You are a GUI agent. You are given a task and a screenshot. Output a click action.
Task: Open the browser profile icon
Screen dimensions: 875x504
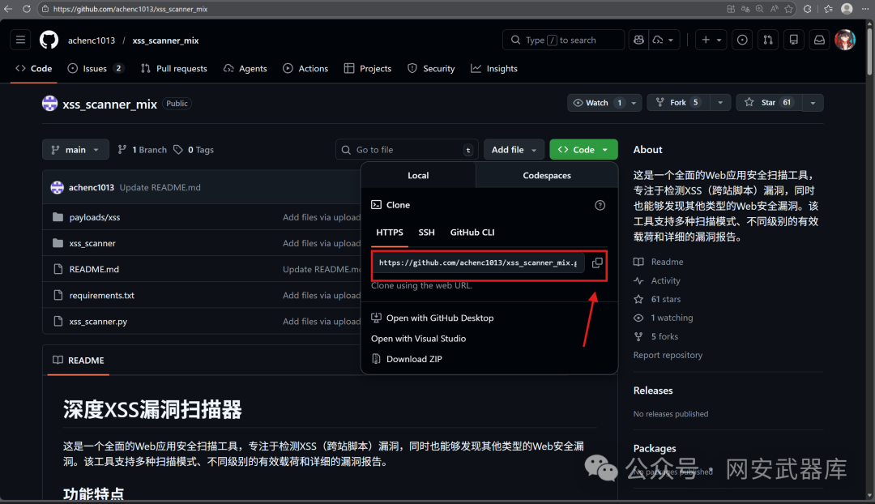click(847, 8)
